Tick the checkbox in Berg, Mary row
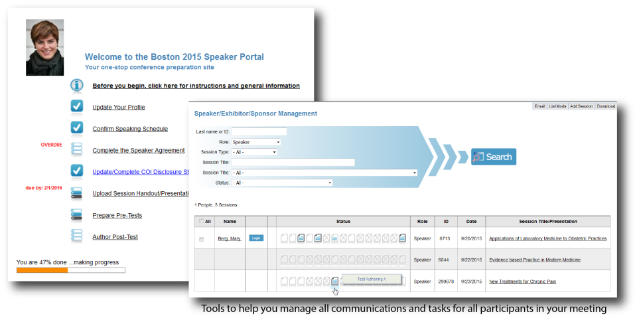This screenshot has width=637, height=318. click(x=201, y=240)
